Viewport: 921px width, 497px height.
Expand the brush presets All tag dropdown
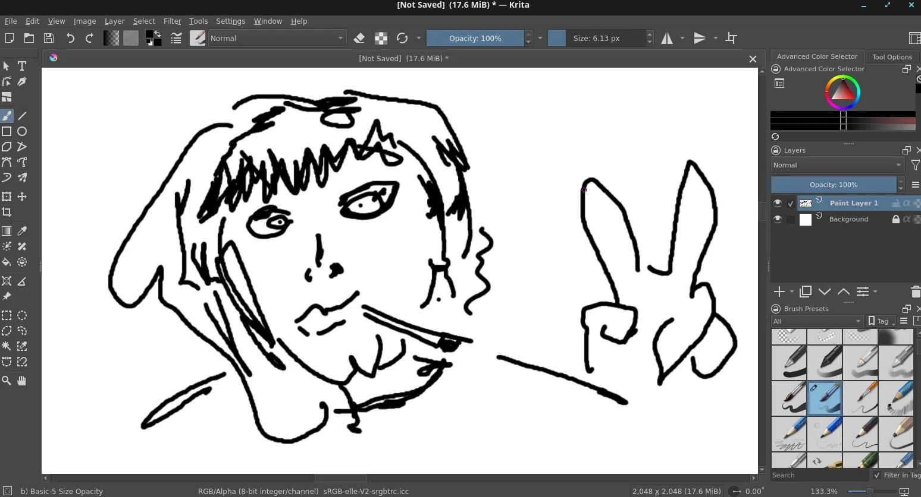tap(817, 321)
